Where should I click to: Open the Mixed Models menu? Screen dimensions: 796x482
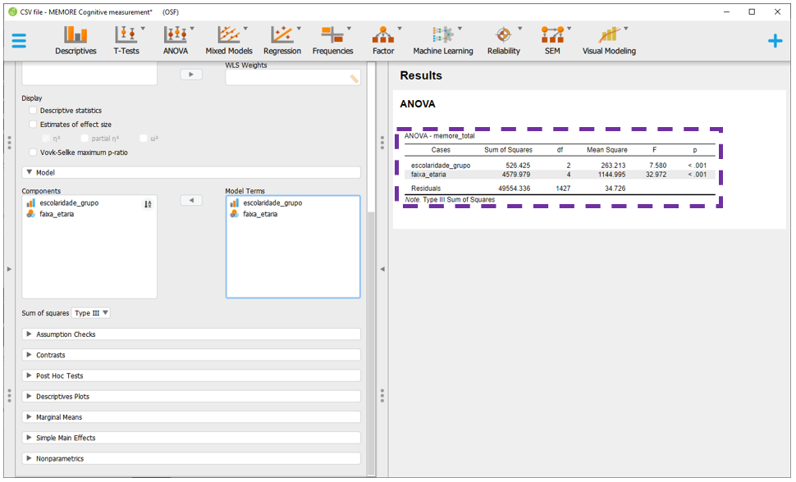click(x=229, y=40)
